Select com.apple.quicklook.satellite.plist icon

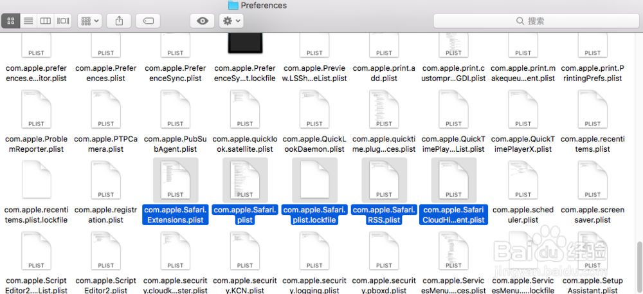pos(245,109)
